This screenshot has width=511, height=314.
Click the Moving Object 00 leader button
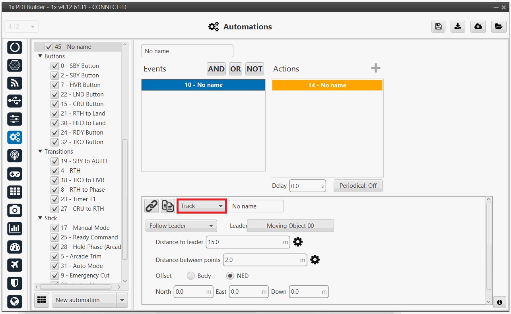click(290, 226)
